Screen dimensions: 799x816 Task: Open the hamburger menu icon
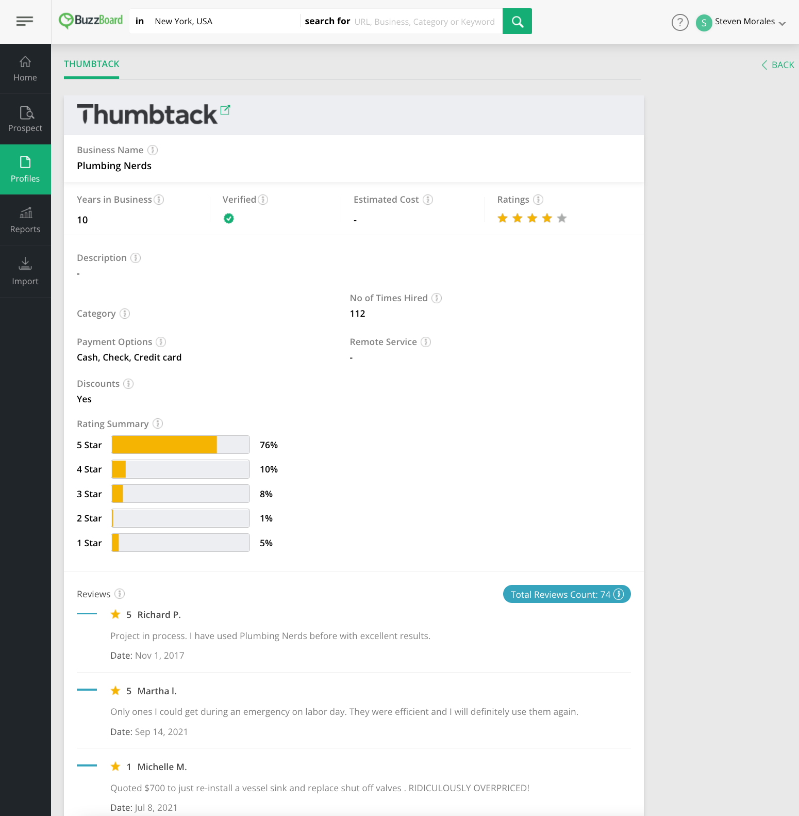coord(25,21)
